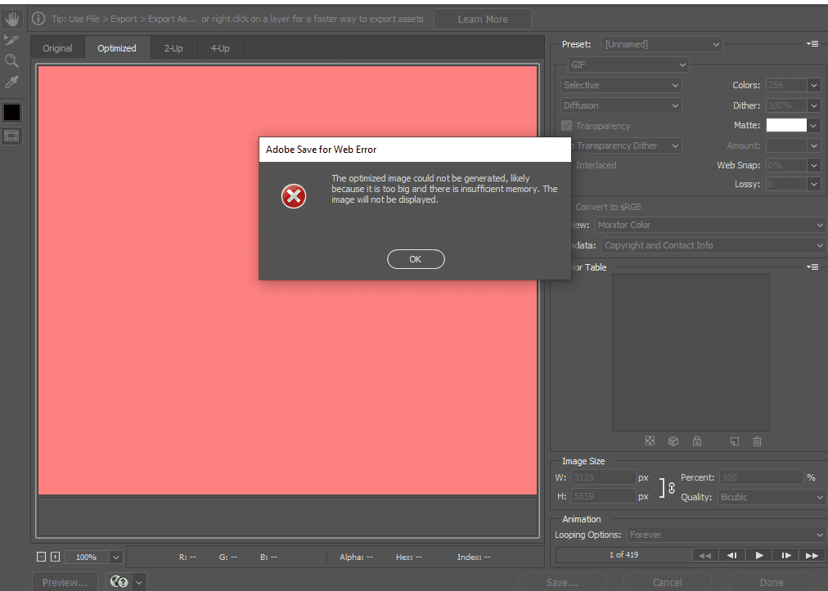The width and height of the screenshot is (828, 591).
Task: Open the GIF file format dropdown
Action: point(628,65)
